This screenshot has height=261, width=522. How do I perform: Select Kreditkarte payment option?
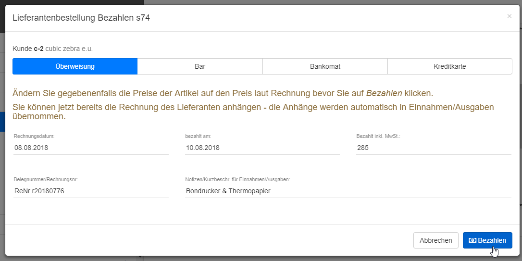tap(449, 66)
